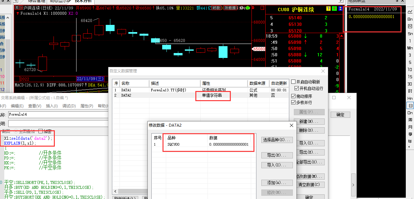
Task: Click 导出(E)... in DATA2 dialog
Action: (x=277, y=155)
